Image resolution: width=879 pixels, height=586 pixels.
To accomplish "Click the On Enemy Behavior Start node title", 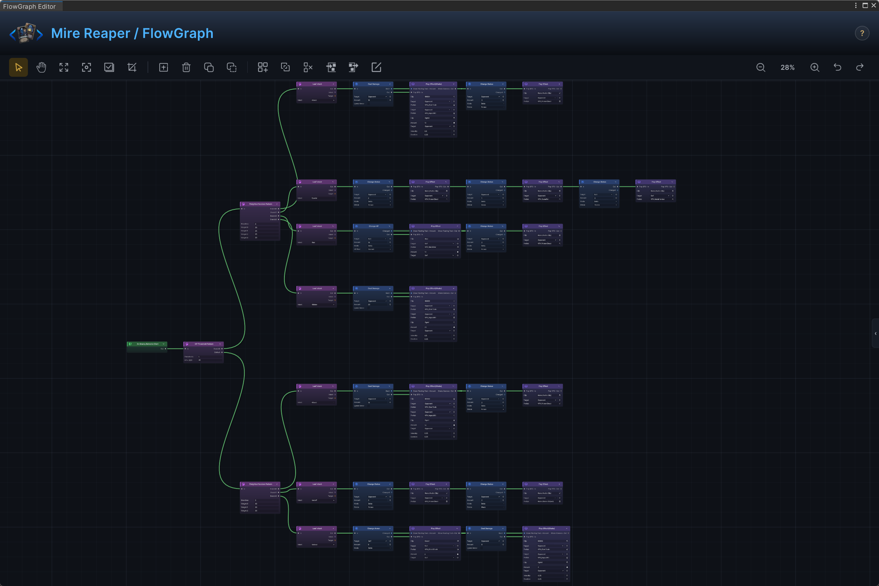I will 148,344.
